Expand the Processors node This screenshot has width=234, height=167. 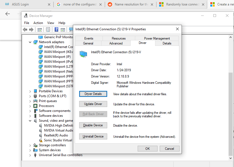point(30,106)
